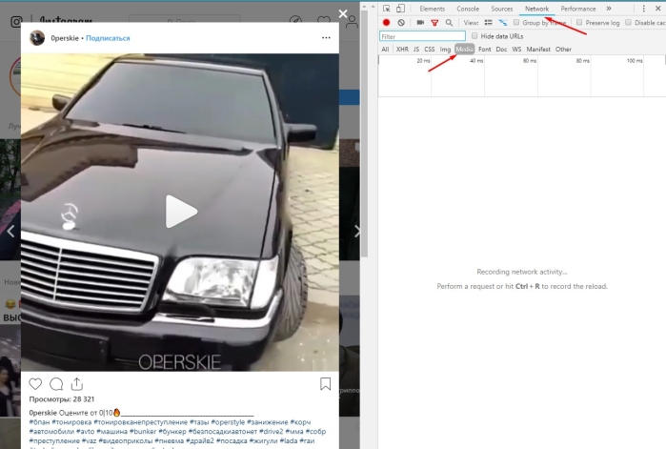Open hashtag #bunker link
This screenshot has width=666, height=449.
(x=143, y=432)
